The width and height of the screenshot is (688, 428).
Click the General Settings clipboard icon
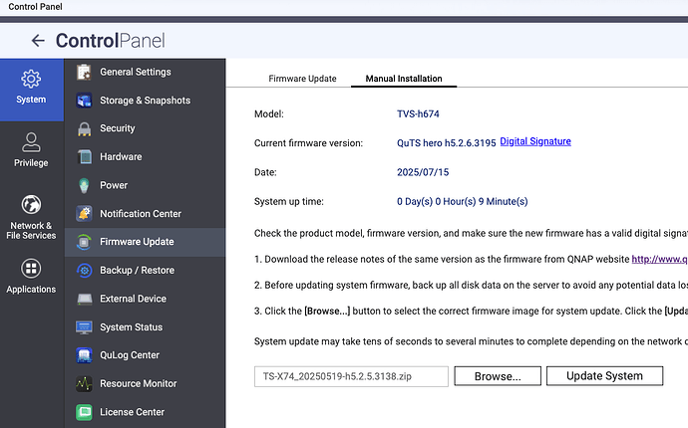coord(84,72)
